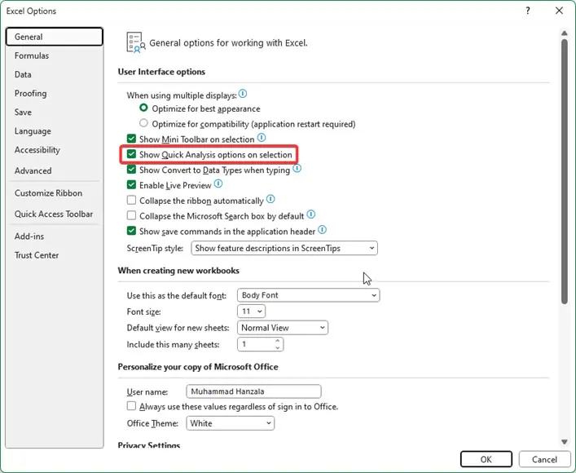Open Default view for new sheets dropdown
This screenshot has height=473, width=576.
(283, 328)
